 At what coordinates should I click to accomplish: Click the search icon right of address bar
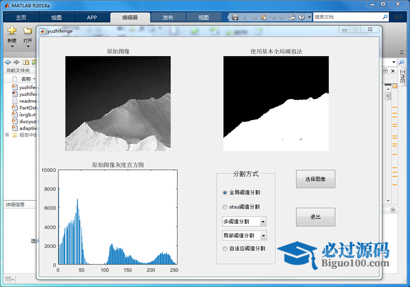(x=401, y=62)
